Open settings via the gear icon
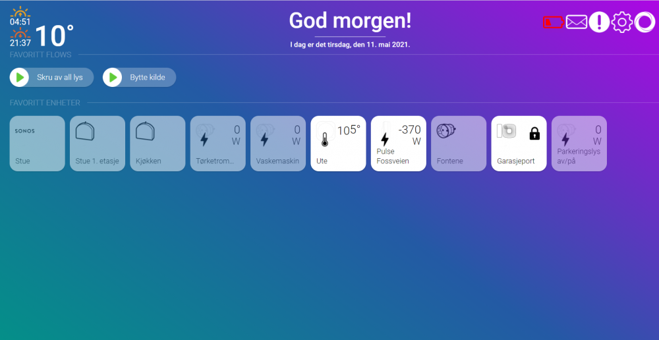The width and height of the screenshot is (659, 340). pos(621,22)
